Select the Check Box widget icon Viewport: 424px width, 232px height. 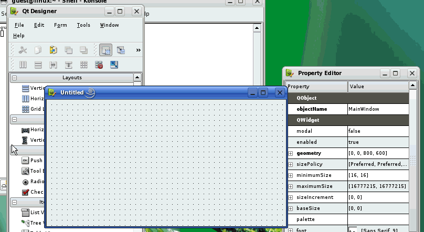25,192
